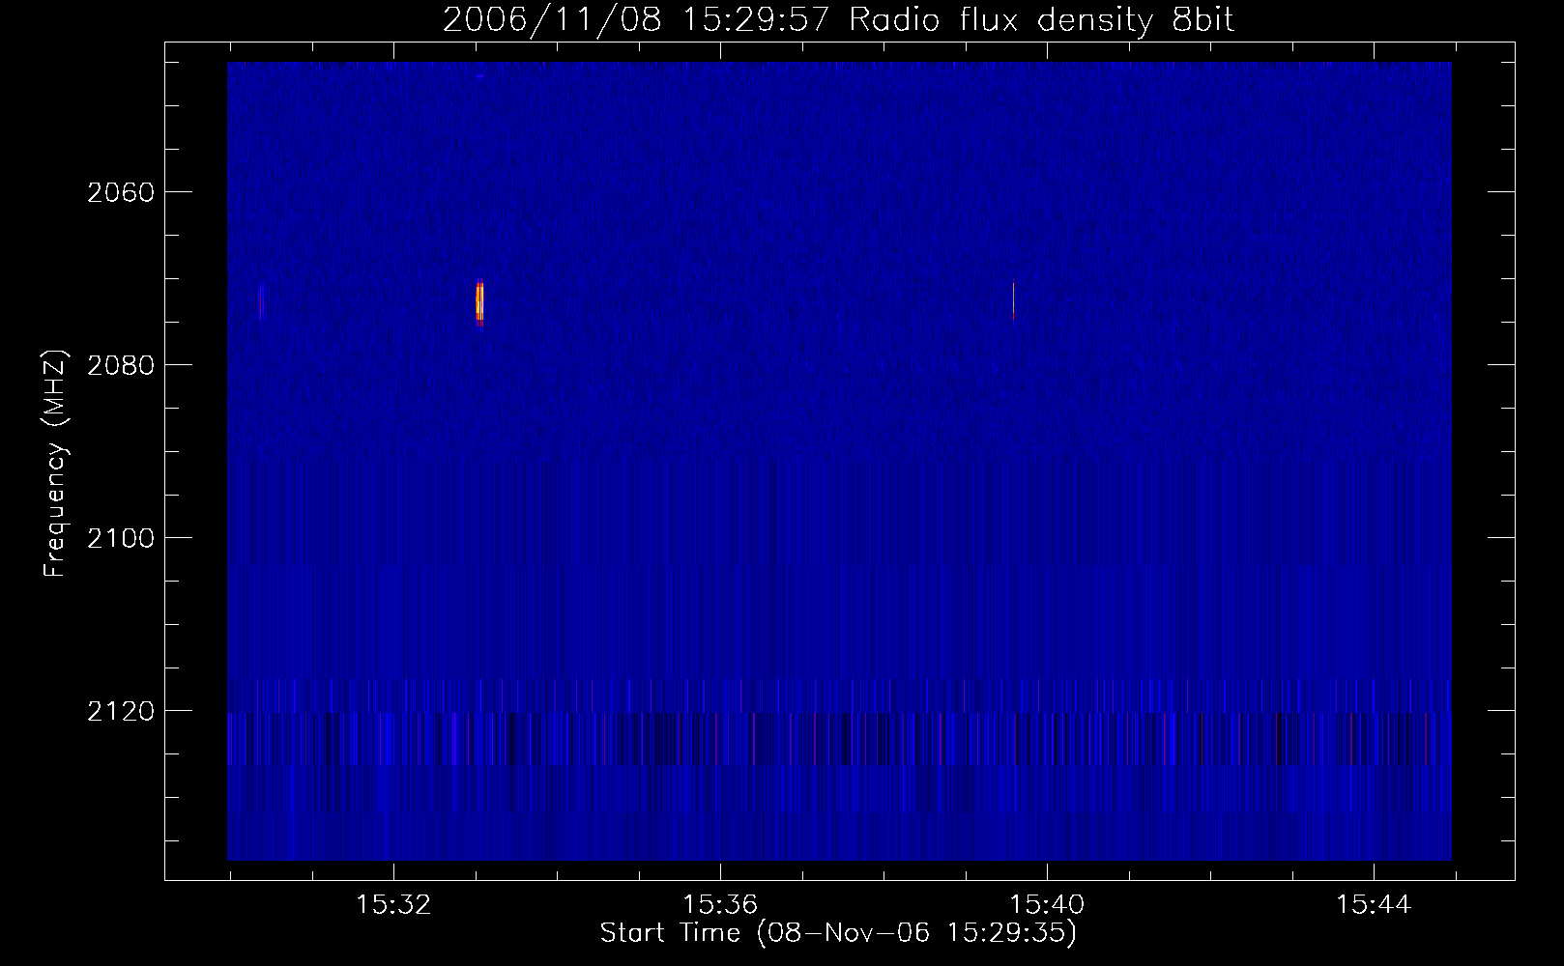This screenshot has width=1564, height=966.
Task: Click the 15:40 time tick label
Action: tap(1047, 905)
